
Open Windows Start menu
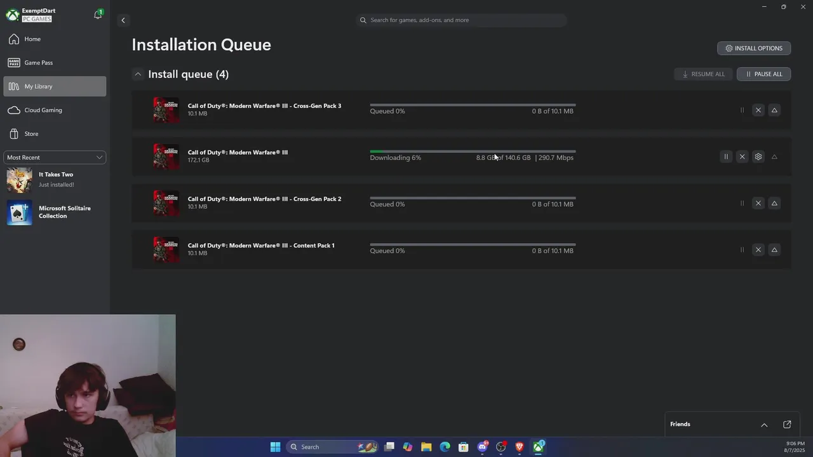[275, 447]
